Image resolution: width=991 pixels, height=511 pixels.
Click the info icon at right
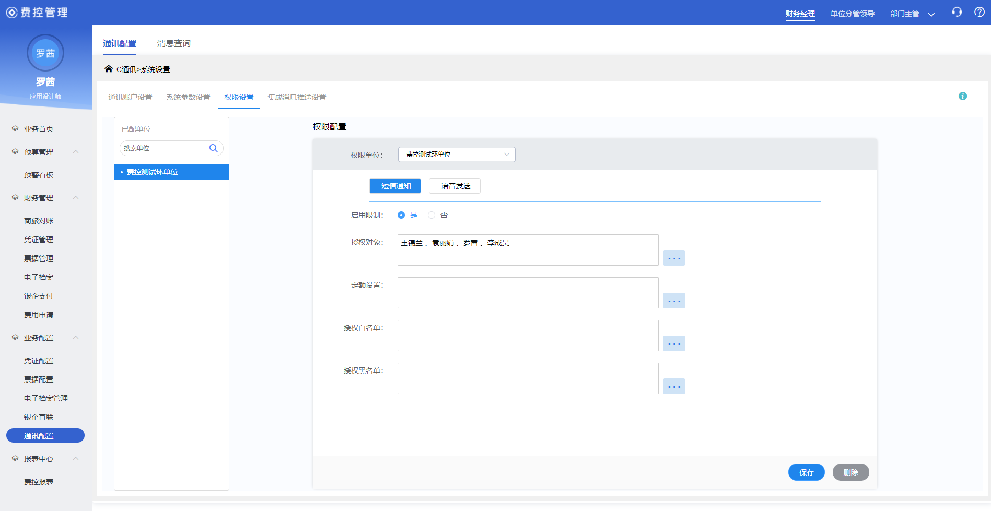tap(963, 96)
